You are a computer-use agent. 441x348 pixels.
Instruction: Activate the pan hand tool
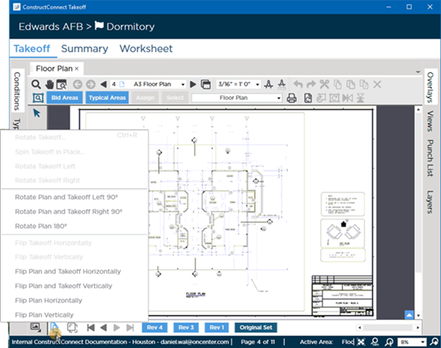pyautogui.click(x=49, y=84)
